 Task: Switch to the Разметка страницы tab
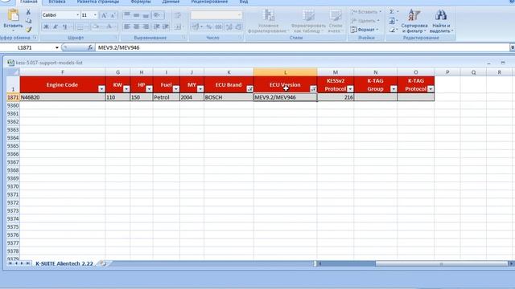click(98, 2)
